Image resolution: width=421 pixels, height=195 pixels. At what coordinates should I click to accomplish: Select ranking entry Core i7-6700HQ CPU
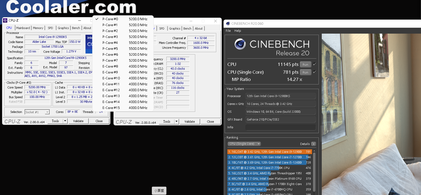(x=270, y=189)
